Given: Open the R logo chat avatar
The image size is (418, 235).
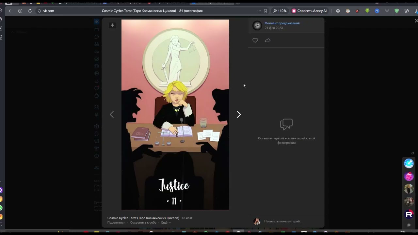Looking at the screenshot, I should [409, 214].
